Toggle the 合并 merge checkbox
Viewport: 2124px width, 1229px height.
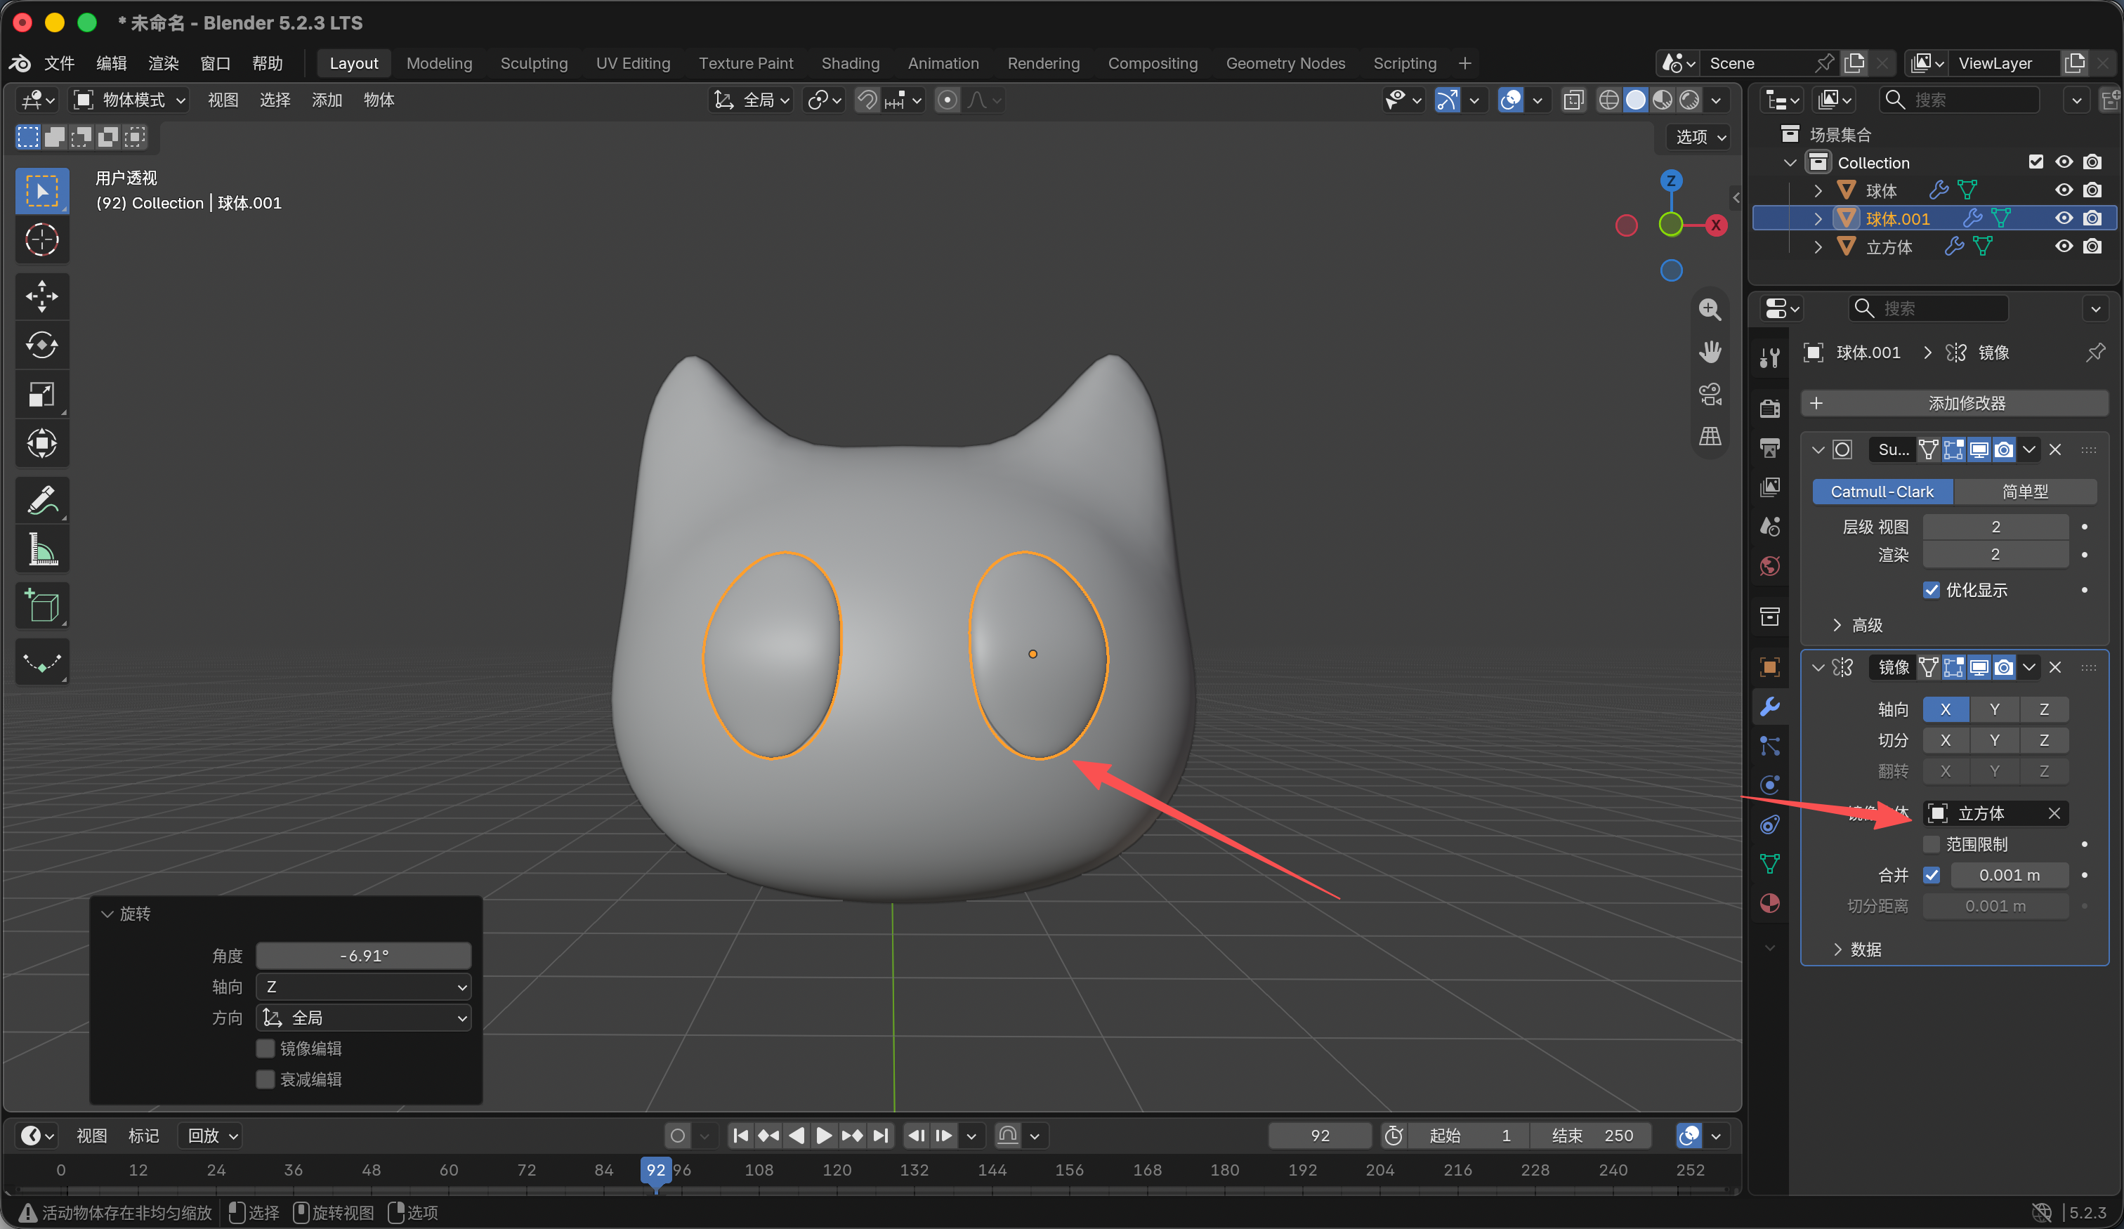coord(1931,875)
